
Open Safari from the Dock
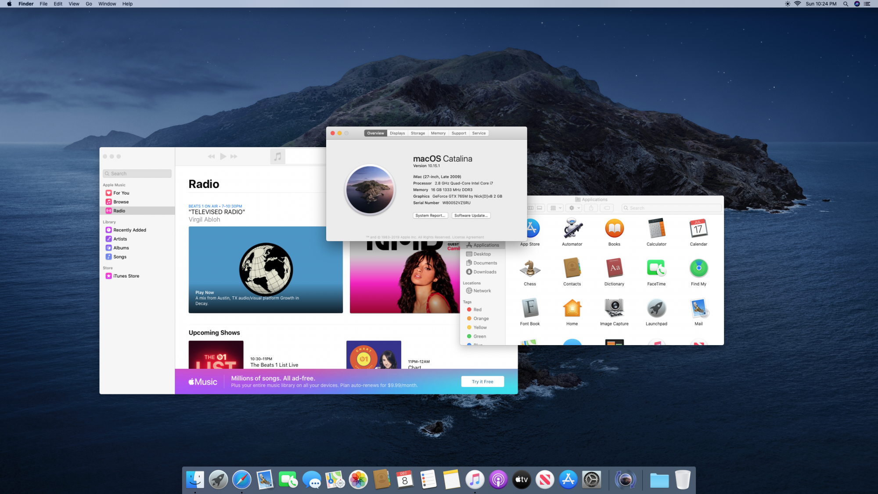[242, 480]
